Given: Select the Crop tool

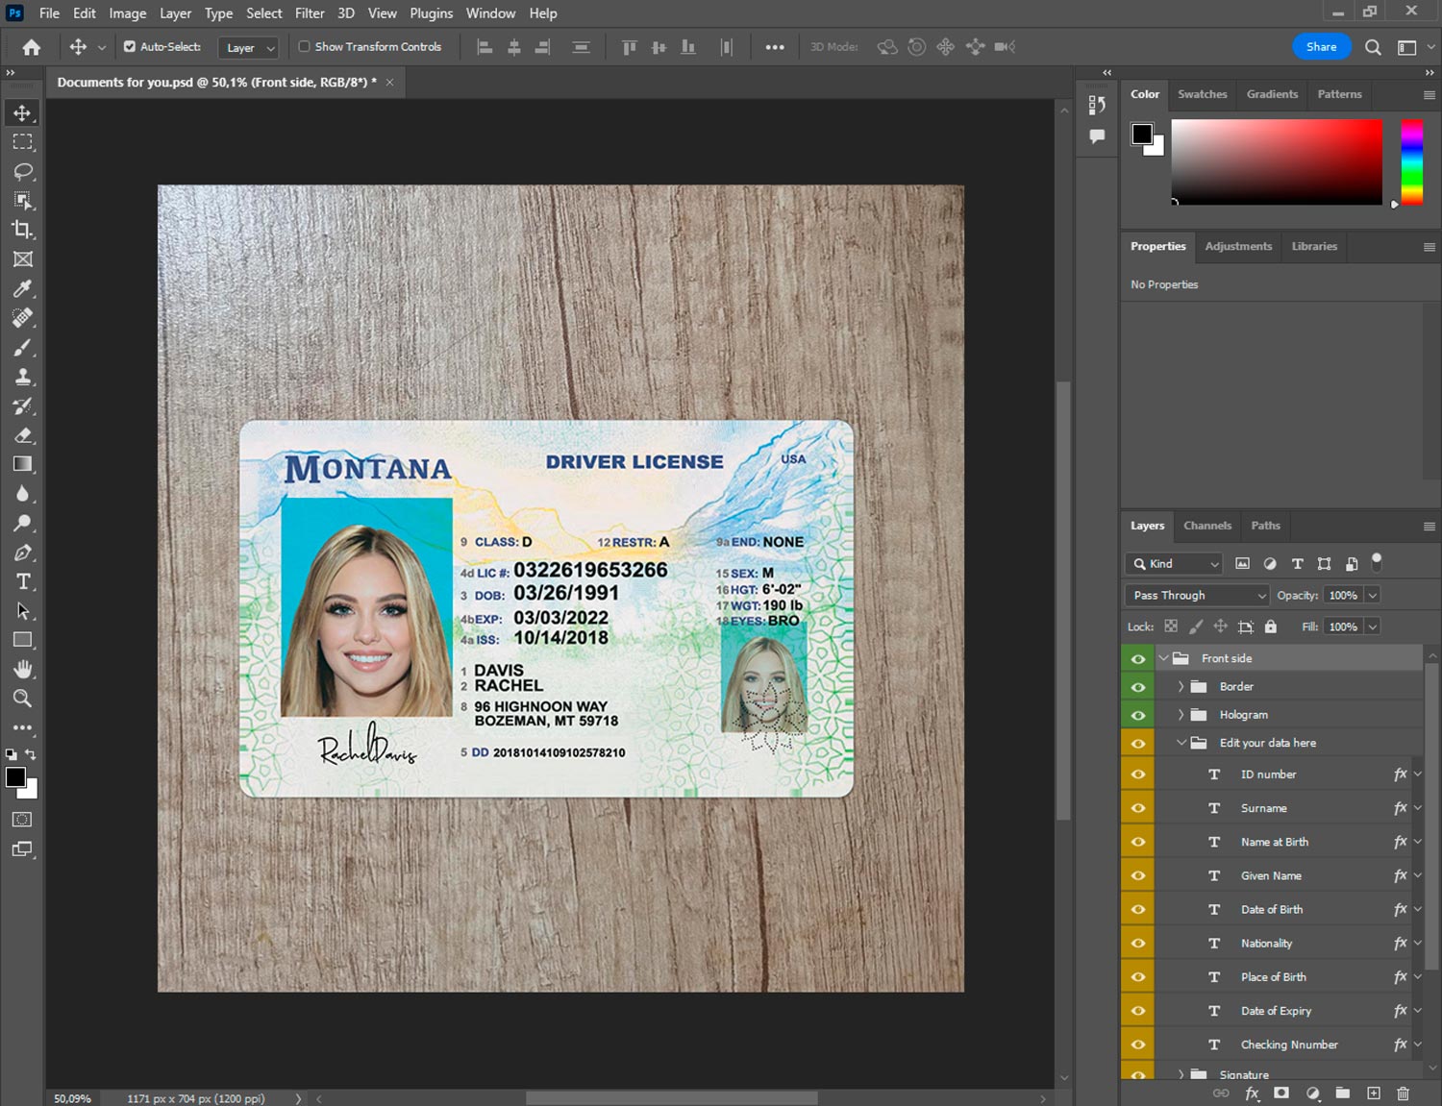Looking at the screenshot, I should tap(23, 230).
